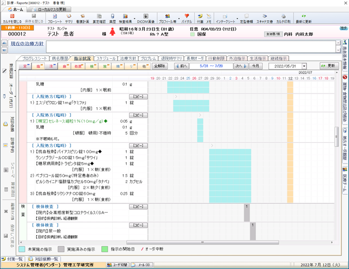Click the 今月 button
This screenshot has width=349, height=269.
[x=255, y=66]
